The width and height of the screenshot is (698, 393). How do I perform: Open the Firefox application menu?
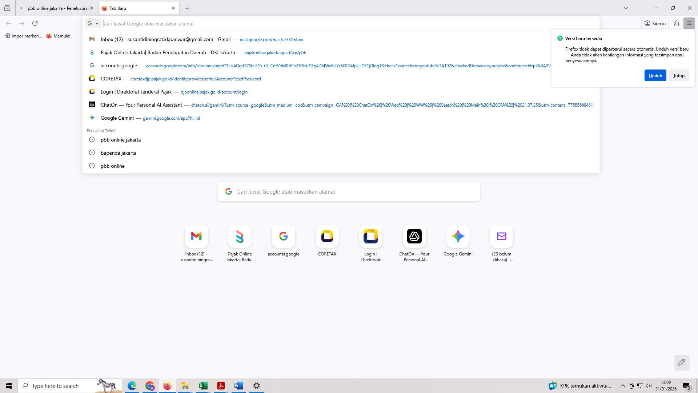(689, 23)
